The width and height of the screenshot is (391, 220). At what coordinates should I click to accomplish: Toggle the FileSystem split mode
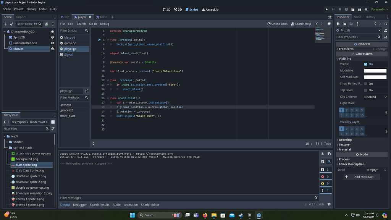(x=53, y=122)
